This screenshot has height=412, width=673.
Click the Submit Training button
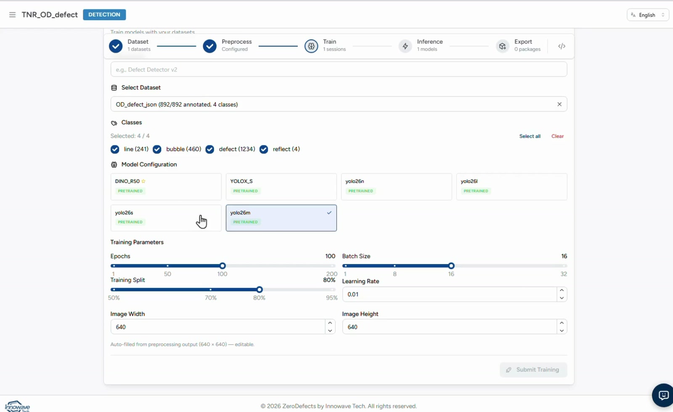coord(533,370)
